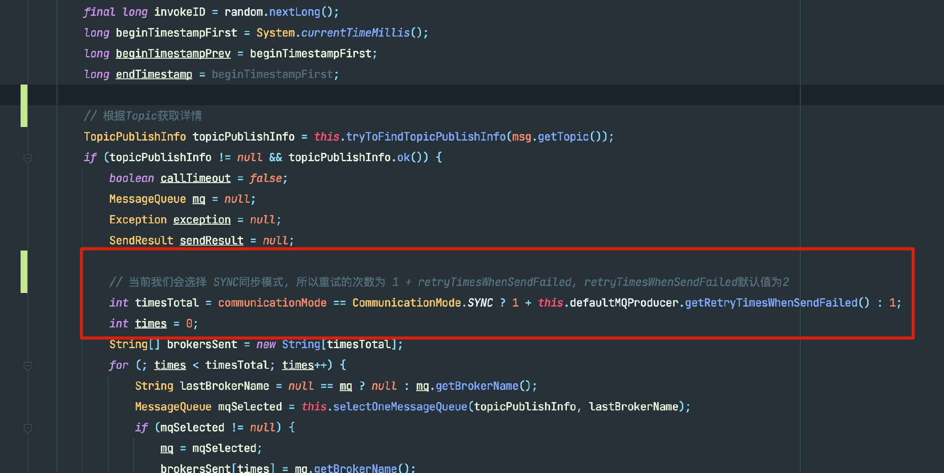Click timesTotal in the int declaration
Screen dimensions: 944x473
pyautogui.click(x=167, y=303)
